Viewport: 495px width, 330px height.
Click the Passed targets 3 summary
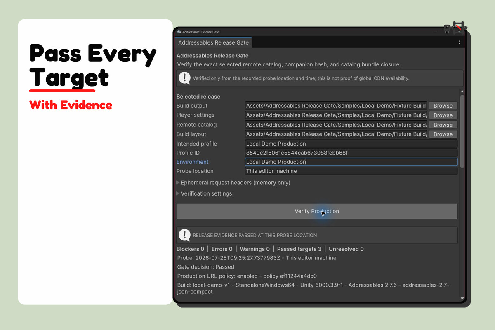coord(299,249)
